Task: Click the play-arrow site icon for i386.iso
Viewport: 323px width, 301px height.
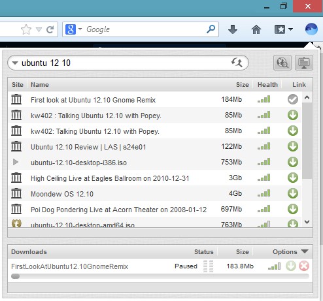Action: [16, 162]
